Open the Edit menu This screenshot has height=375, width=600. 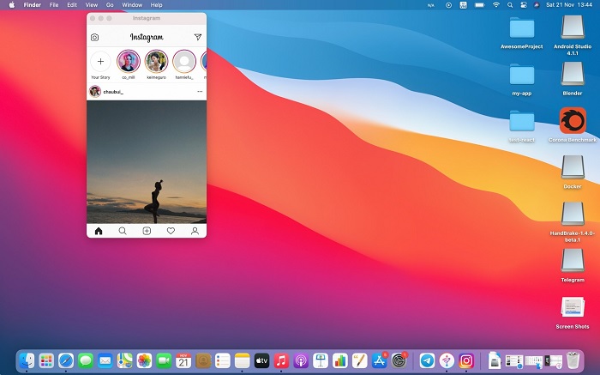coord(72,5)
